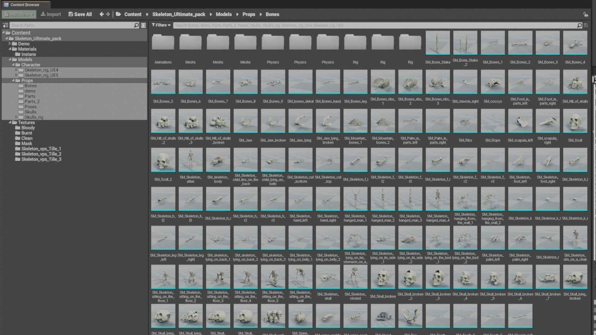Viewport: 596px width, 335px height.
Task: Select Burnt folder under Textures
Action: [27, 133]
